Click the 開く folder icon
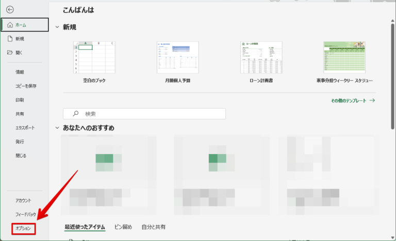Viewport: 396px width, 241px height. [10, 53]
